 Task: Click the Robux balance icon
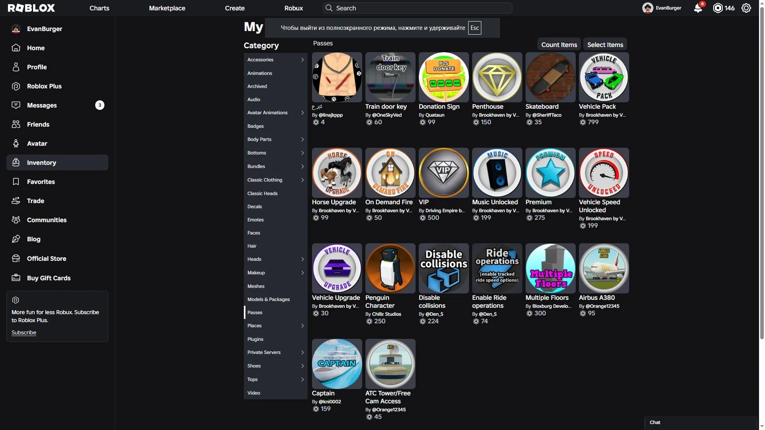(718, 8)
